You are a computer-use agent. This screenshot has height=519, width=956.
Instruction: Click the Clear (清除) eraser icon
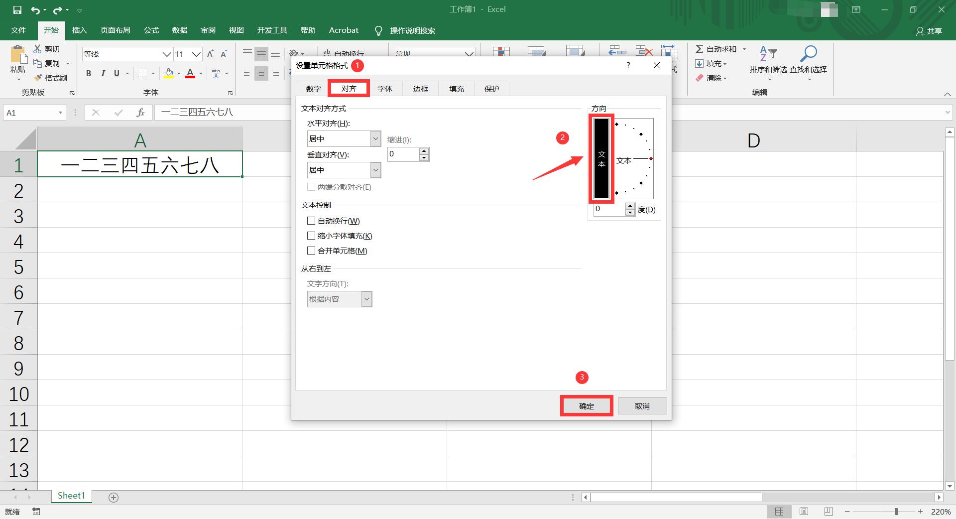(x=699, y=78)
